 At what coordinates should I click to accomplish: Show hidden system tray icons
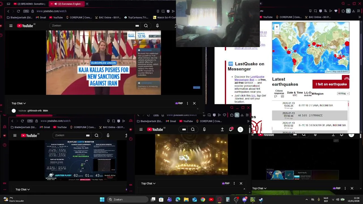(307, 199)
